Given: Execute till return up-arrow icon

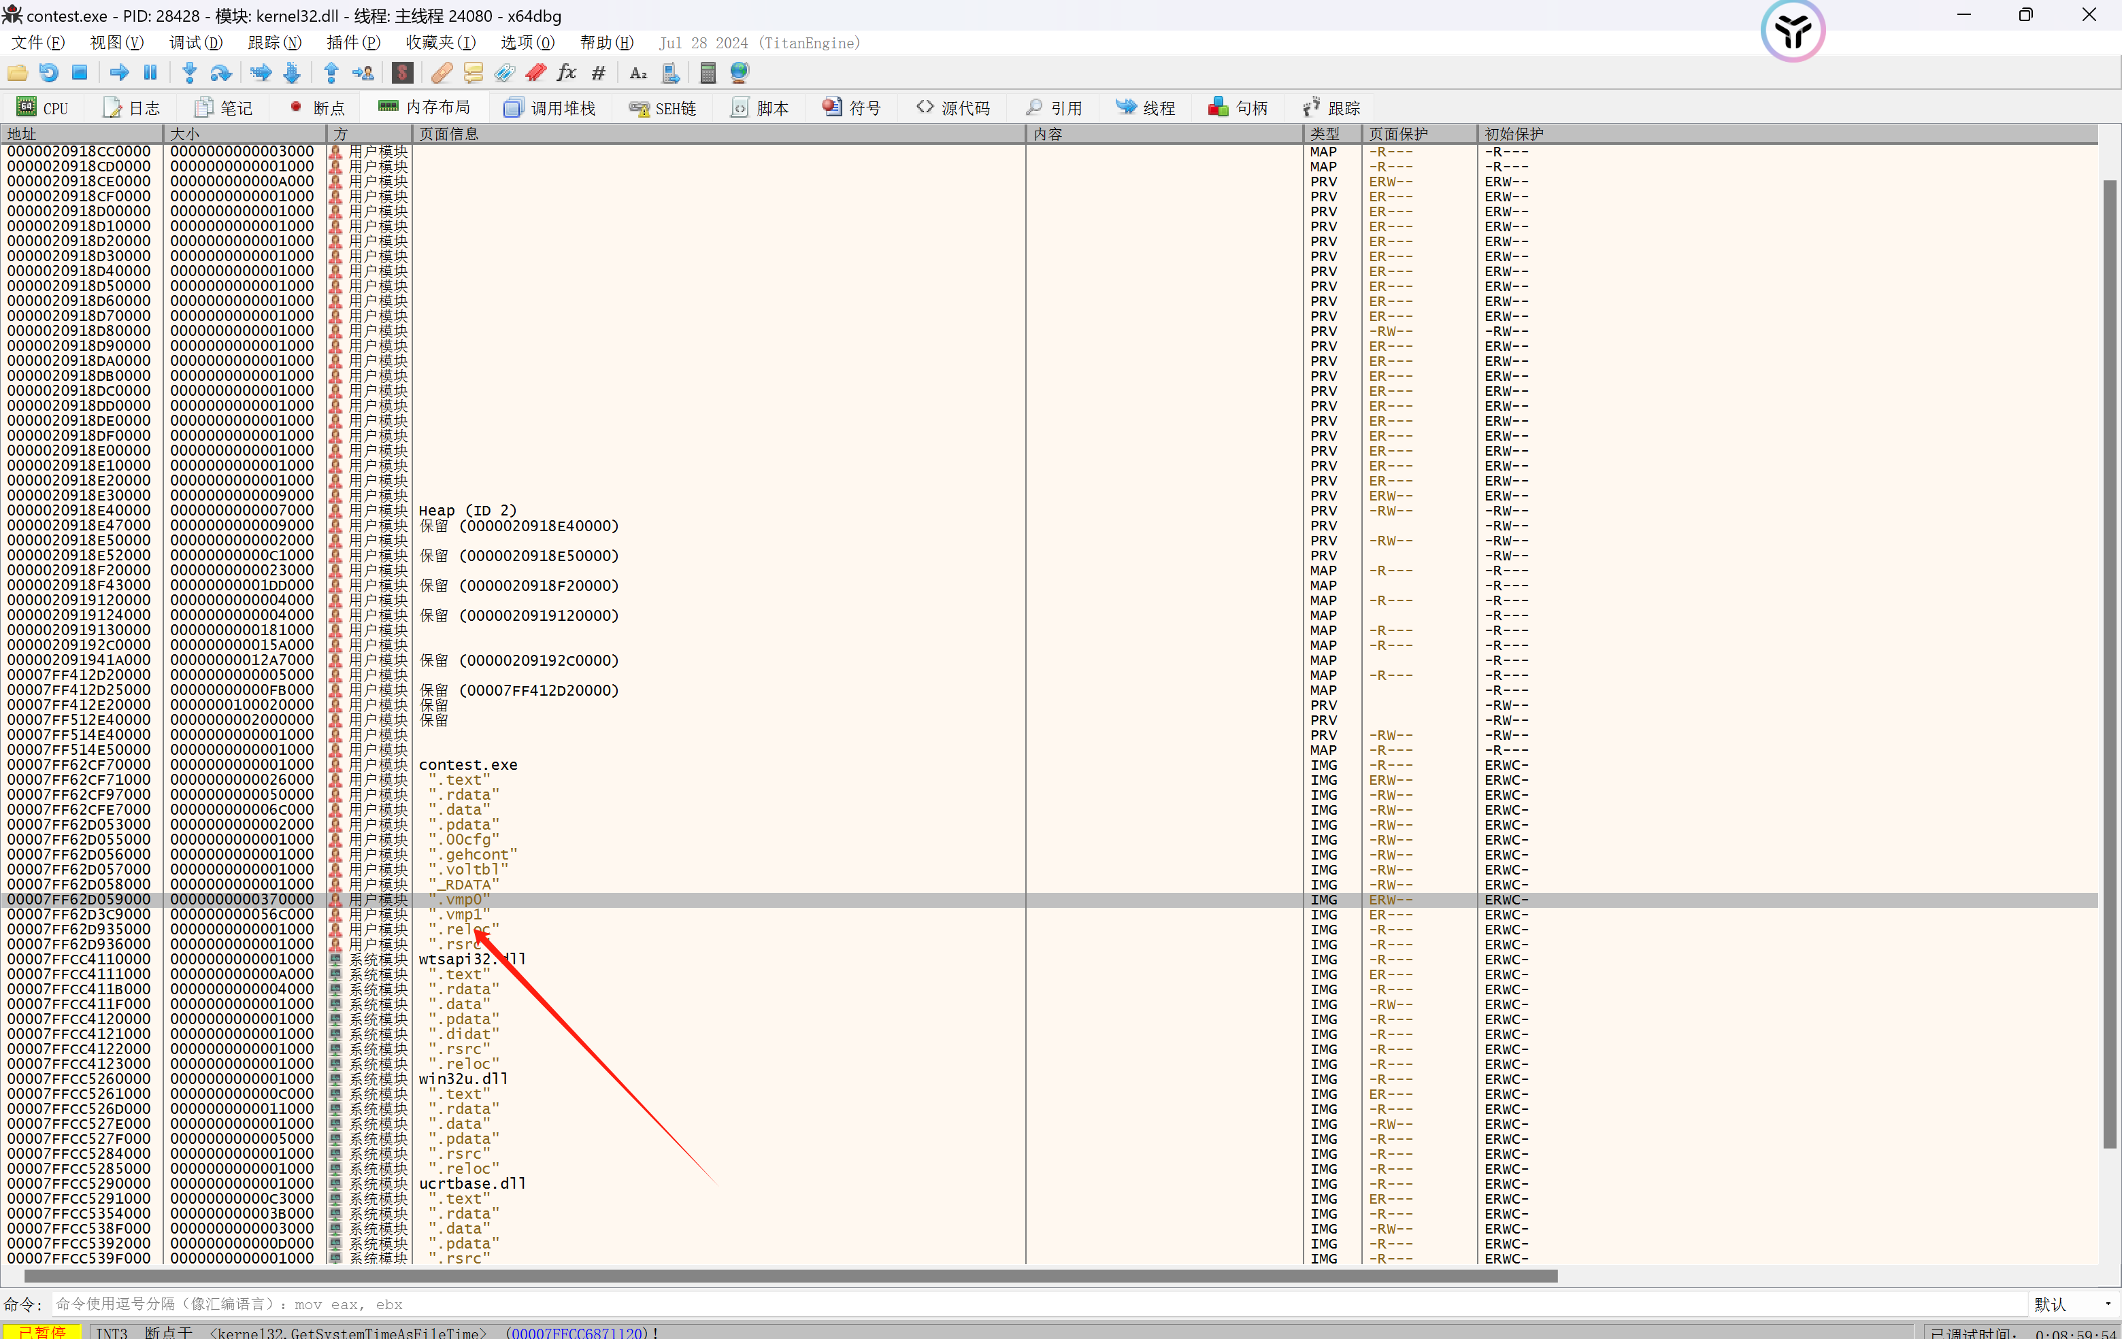Looking at the screenshot, I should tap(331, 73).
